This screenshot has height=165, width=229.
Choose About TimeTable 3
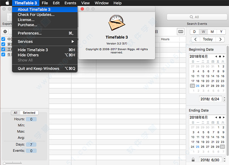tap(45, 10)
